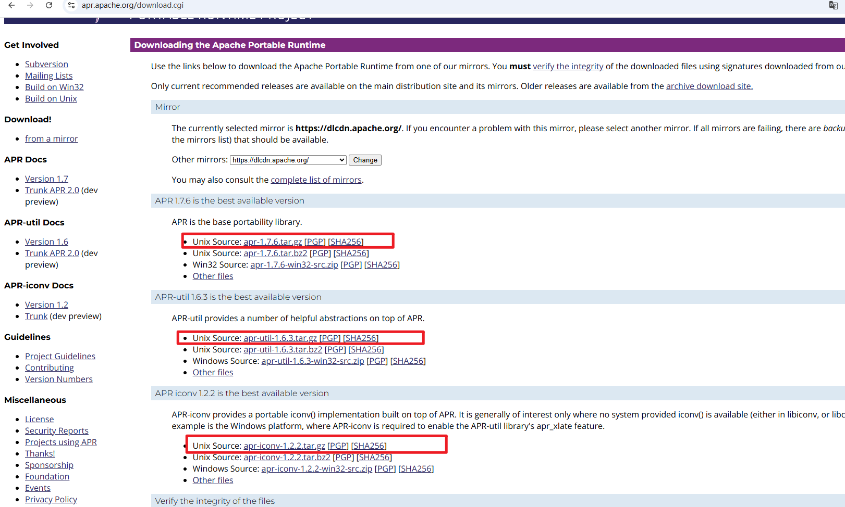The image size is (845, 507).
Task: Download apr-iconv-1.2.2-win32-src.zip Windows source
Action: click(x=316, y=468)
